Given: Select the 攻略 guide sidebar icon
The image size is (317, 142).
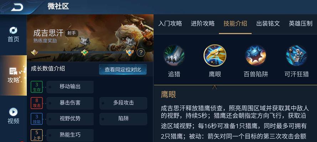Looking at the screenshot, I should tap(13, 75).
